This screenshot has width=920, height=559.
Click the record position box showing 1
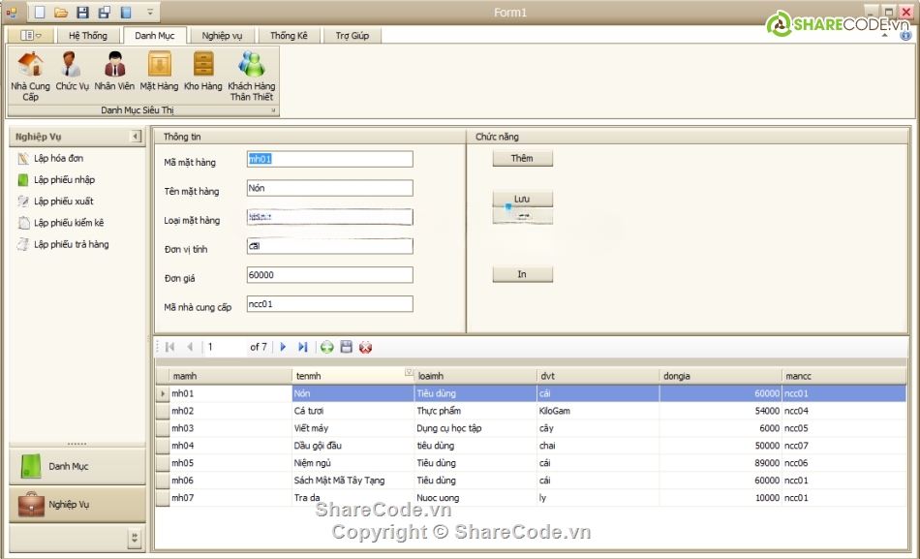226,347
